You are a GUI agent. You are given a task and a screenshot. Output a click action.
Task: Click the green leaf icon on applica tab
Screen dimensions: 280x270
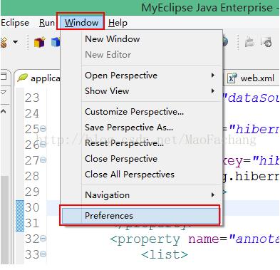22,78
